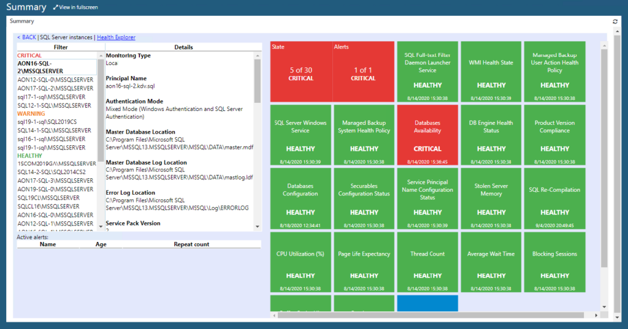The height and width of the screenshot is (329, 628).
Task: Click the Details pane scroll up arrow
Action: click(x=258, y=56)
